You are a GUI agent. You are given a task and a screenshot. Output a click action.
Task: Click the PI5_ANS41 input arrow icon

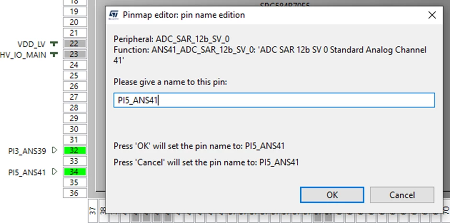tap(55, 171)
